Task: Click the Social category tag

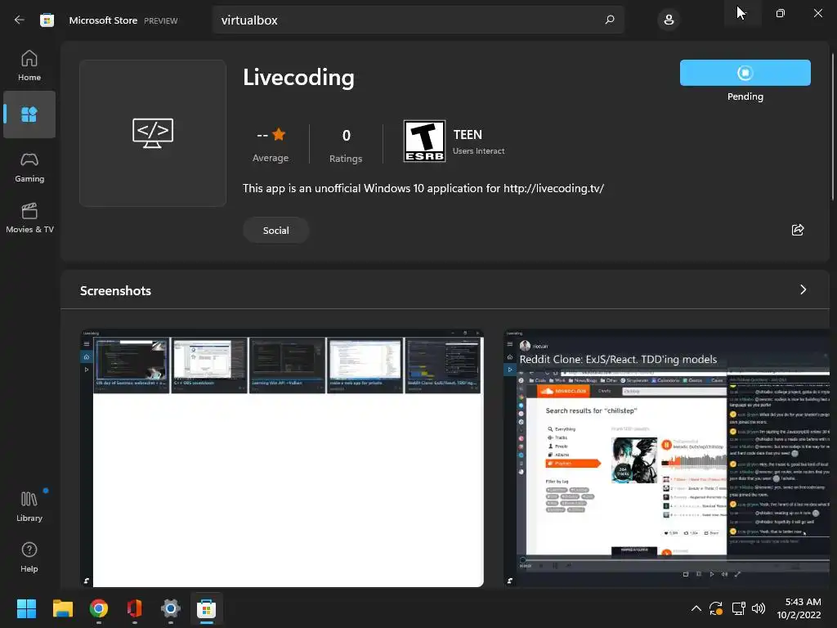Action: pyautogui.click(x=276, y=230)
